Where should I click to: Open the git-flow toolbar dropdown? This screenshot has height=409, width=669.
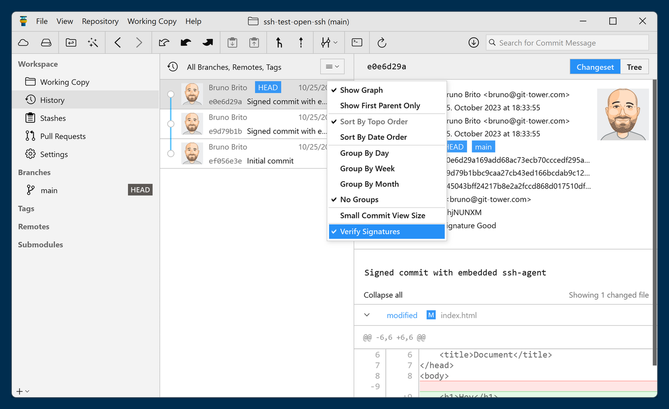[329, 43]
